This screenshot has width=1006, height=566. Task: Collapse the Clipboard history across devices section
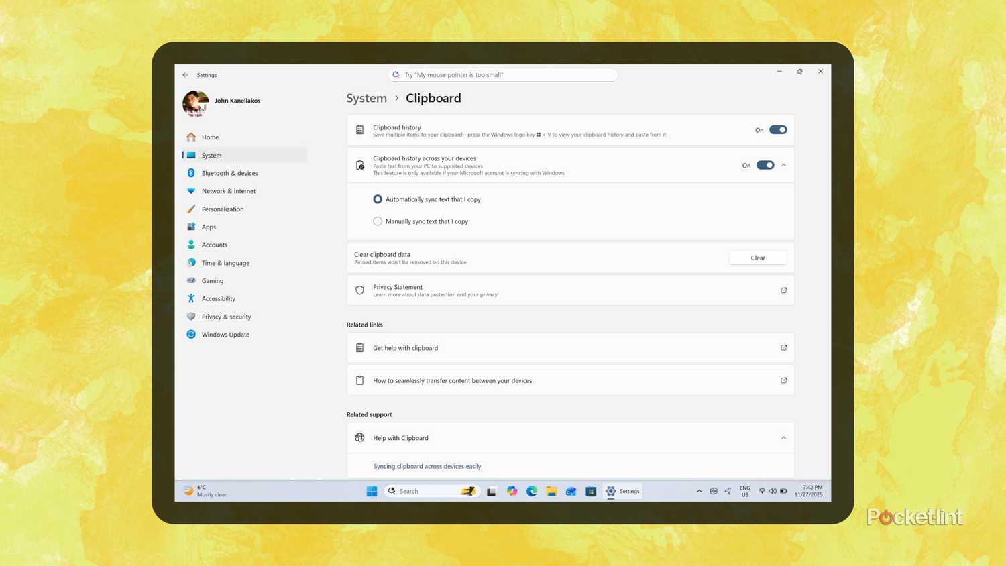pos(783,165)
